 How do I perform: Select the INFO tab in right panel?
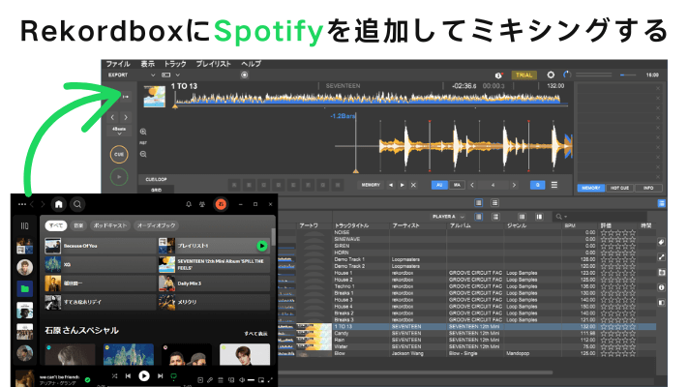coord(648,188)
